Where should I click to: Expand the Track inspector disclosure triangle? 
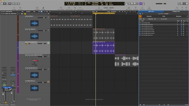[x=1, y=14]
